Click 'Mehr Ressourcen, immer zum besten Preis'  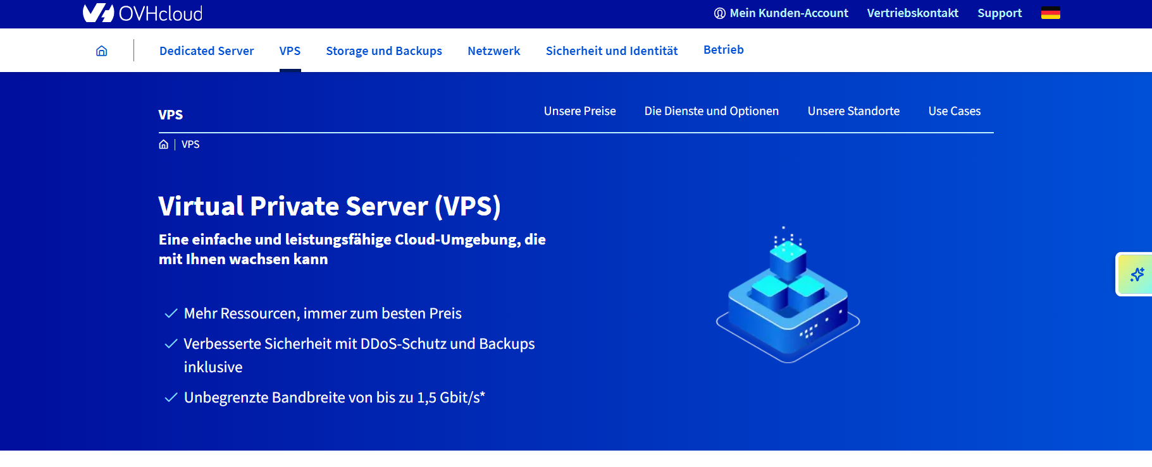(323, 313)
